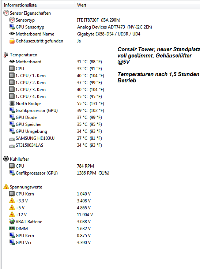This screenshot has height=269, width=200.
Task: Click +5 V value 4.865 V
Action: pyautogui.click(x=84, y=208)
